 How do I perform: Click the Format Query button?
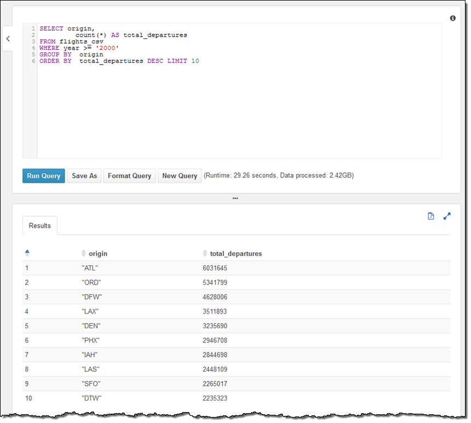click(129, 176)
